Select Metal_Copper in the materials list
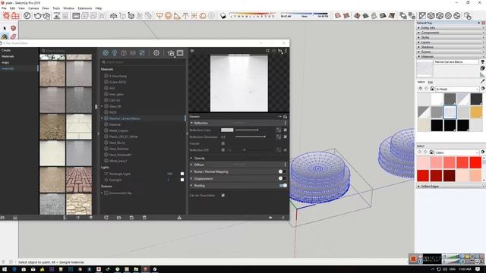The image size is (486, 273). click(118, 130)
